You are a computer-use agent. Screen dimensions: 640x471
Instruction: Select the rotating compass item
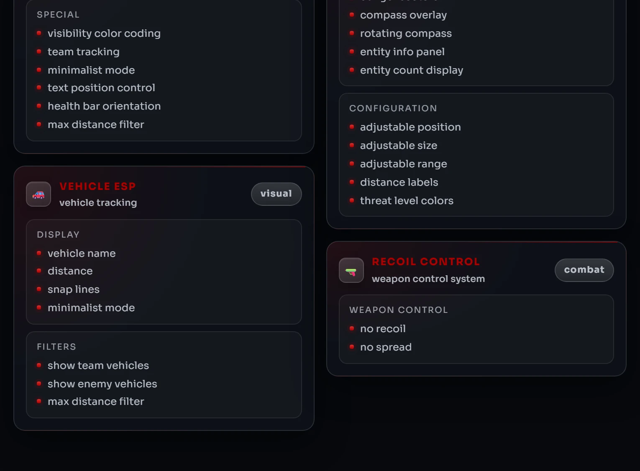tap(406, 33)
